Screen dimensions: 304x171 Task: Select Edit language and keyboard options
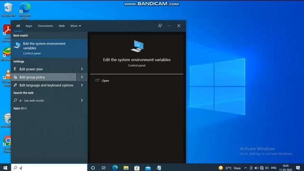tap(44, 85)
